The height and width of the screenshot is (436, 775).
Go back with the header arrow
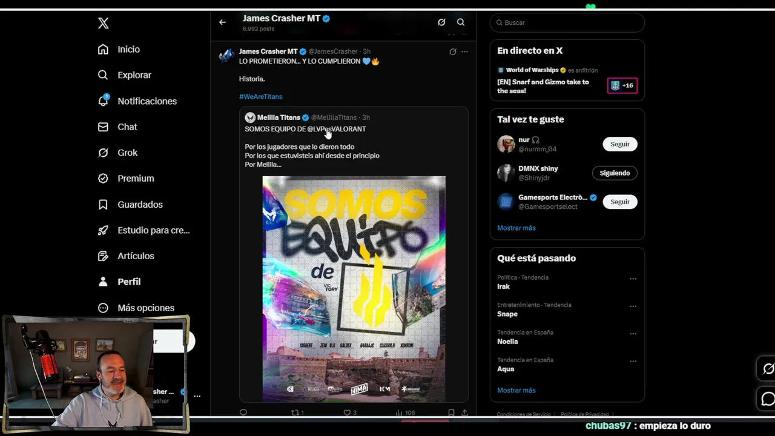click(x=222, y=22)
